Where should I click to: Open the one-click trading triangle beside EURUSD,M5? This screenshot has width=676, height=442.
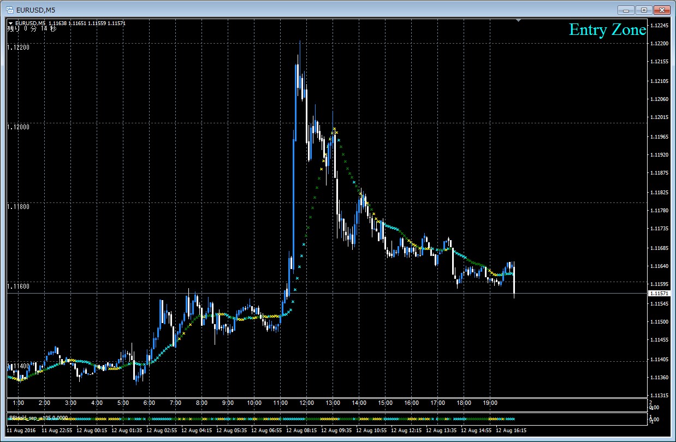[10, 23]
